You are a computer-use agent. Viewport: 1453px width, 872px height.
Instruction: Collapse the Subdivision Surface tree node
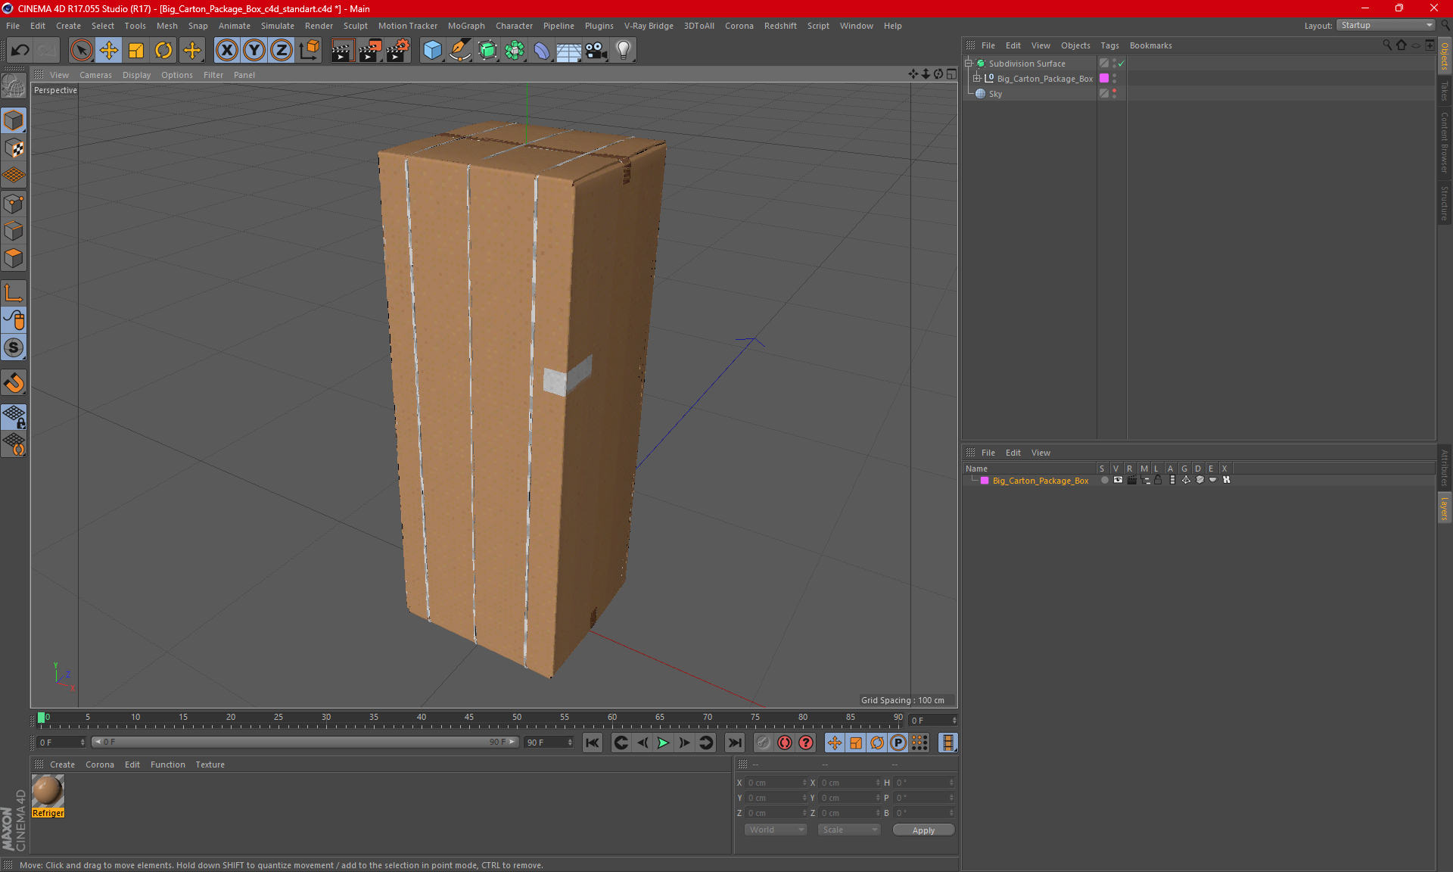point(968,64)
